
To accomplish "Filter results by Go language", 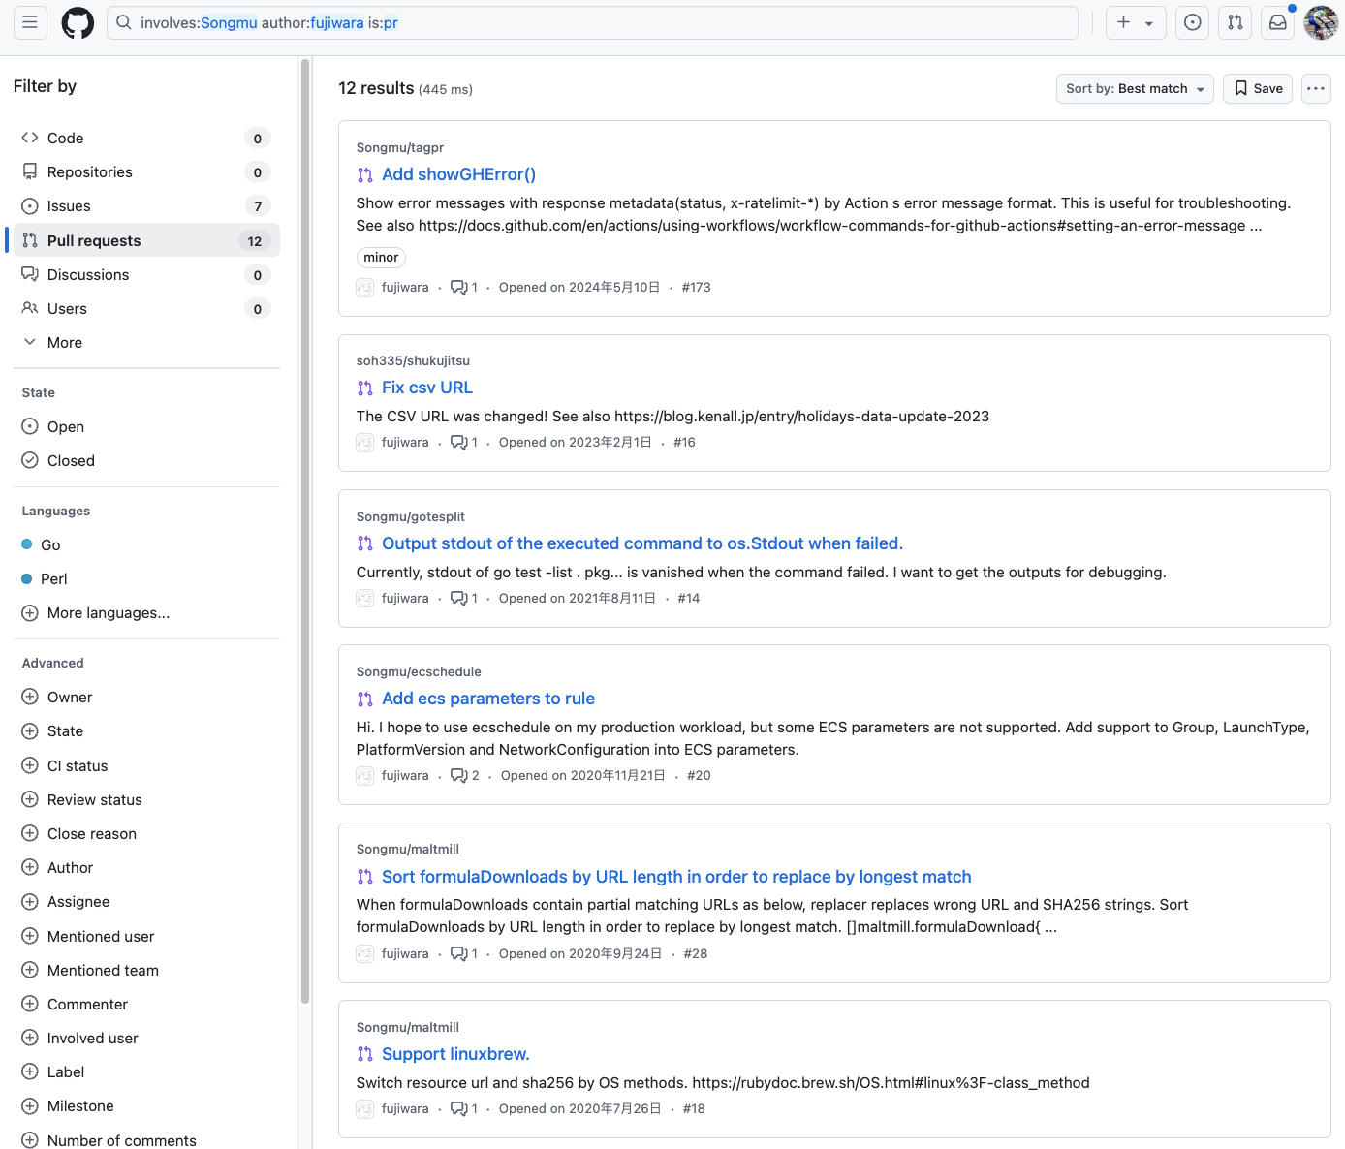I will pyautogui.click(x=50, y=545).
